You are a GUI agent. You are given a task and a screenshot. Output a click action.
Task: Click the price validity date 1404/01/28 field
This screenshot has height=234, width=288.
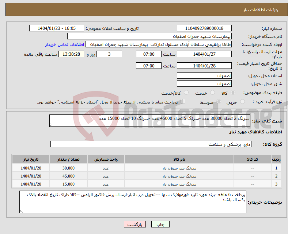pyautogui.click(x=204, y=66)
